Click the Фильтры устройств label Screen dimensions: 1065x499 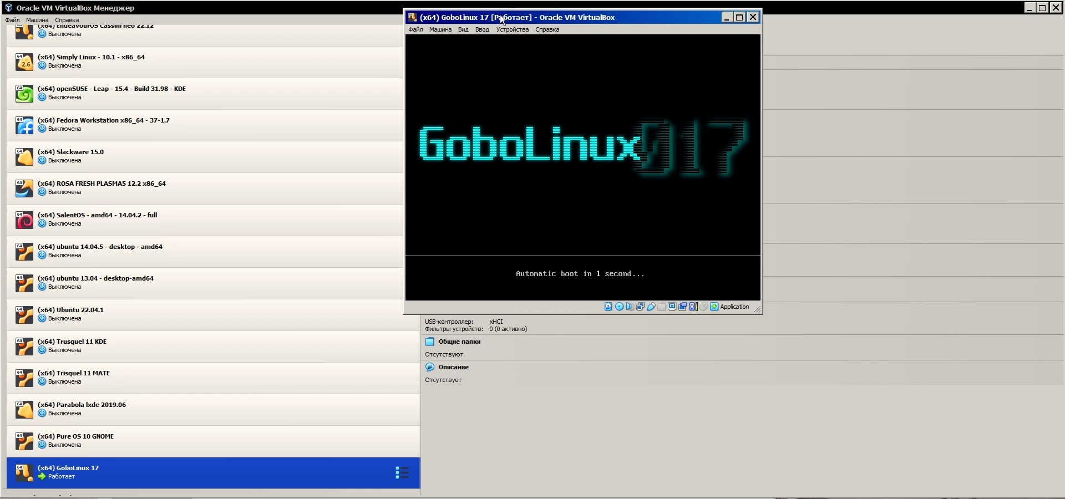[x=454, y=329]
